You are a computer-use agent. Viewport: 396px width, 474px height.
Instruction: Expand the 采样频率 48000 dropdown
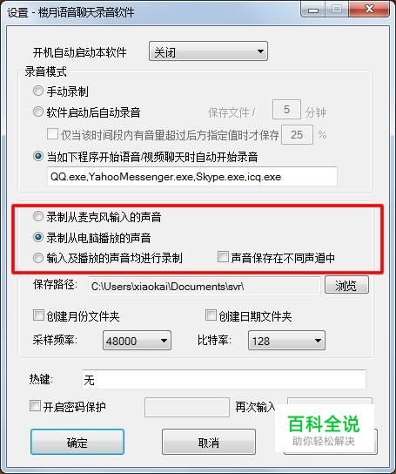[x=137, y=341]
